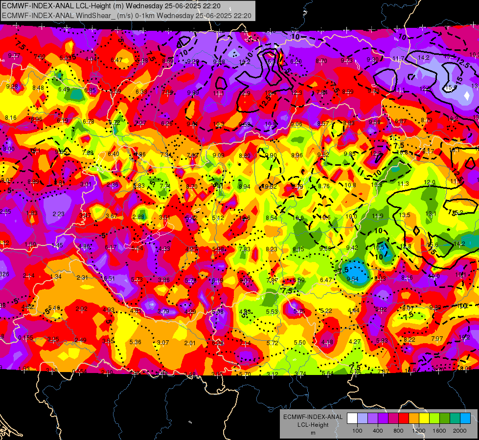Viewport: 479px width, 440px height.
Task: Click the grid value 2.88
Action: (138, 217)
